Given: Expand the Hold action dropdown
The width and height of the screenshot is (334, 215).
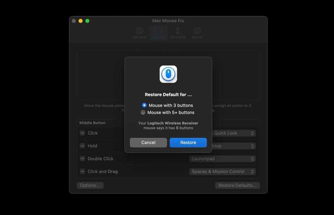Looking at the screenshot, I should (x=234, y=146).
